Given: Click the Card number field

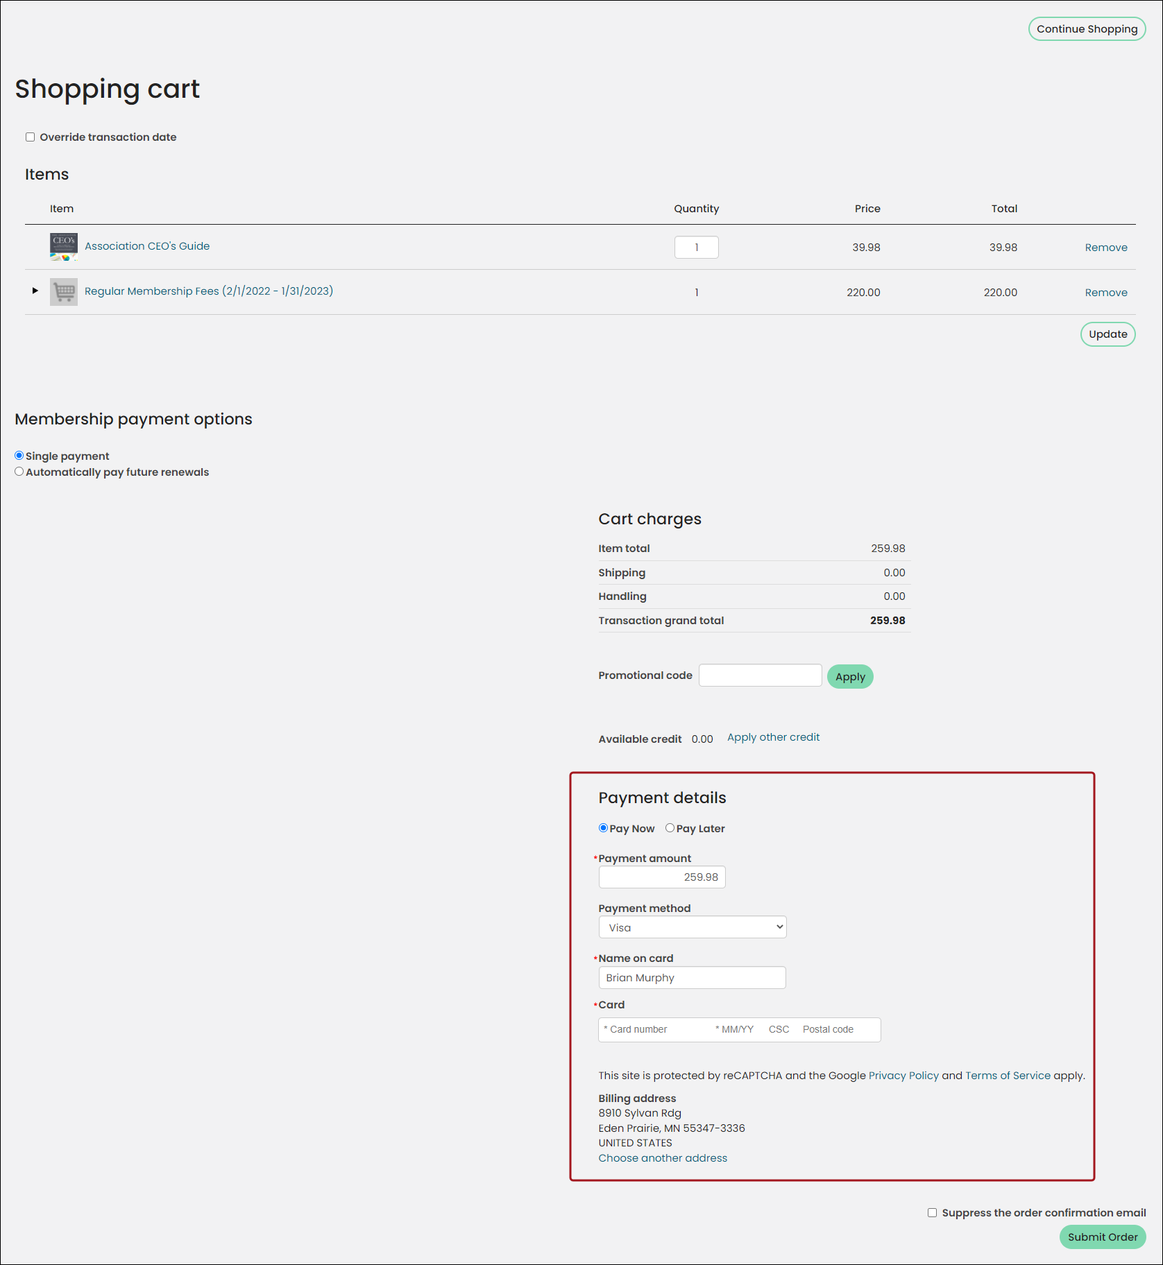Looking at the screenshot, I should pos(652,1030).
